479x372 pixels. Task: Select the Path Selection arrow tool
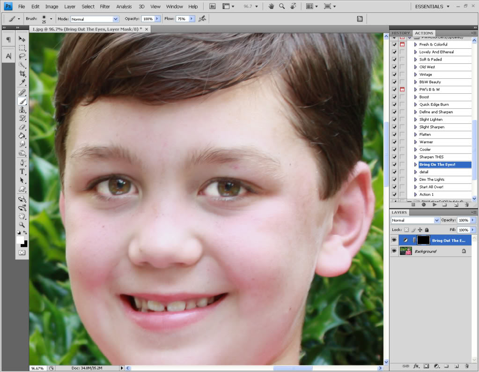pos(22,180)
